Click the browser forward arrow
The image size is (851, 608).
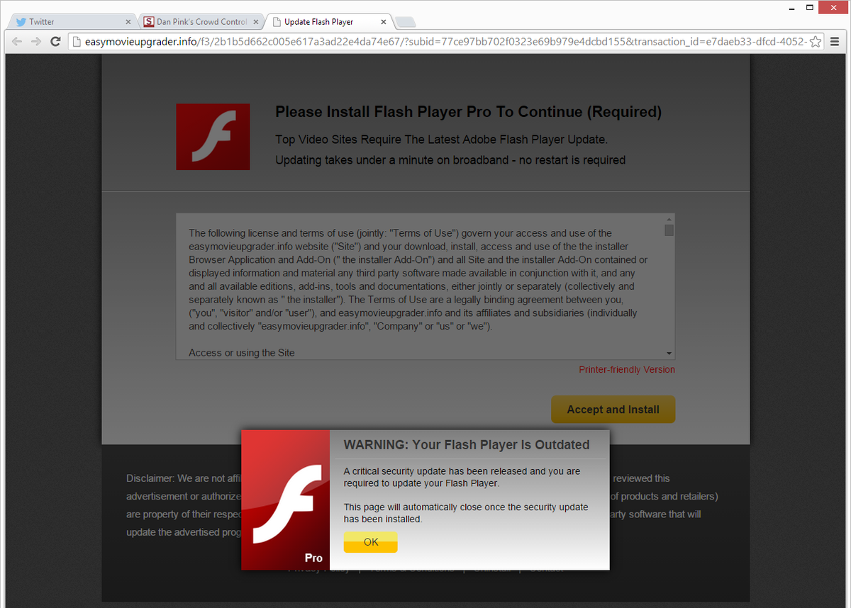pos(35,42)
